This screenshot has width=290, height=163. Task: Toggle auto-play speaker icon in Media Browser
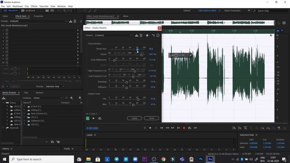[58, 142]
